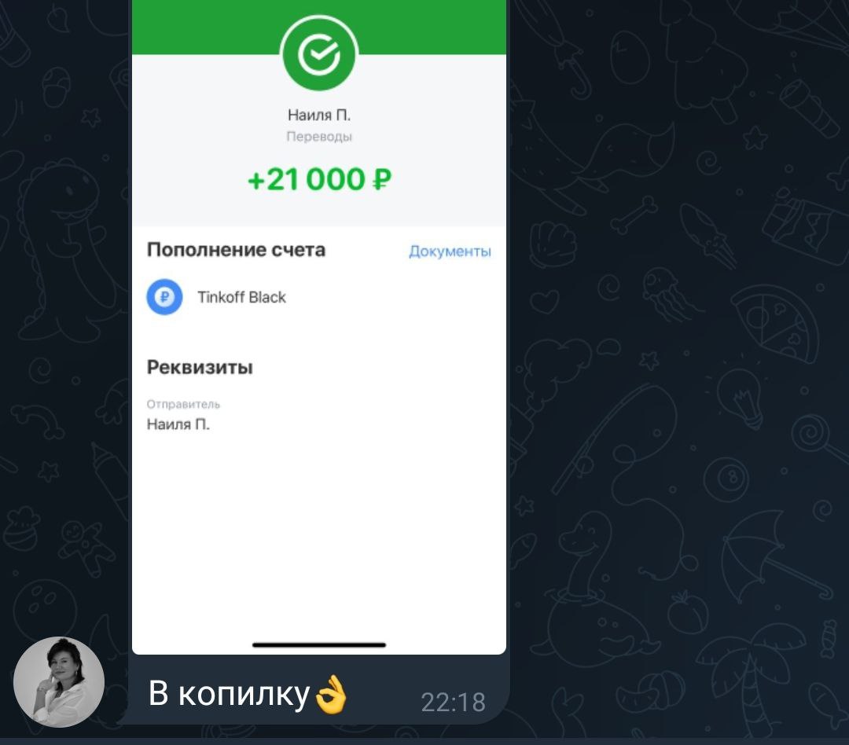Click the 22:18 message timestamp
849x745 pixels.
point(454,703)
